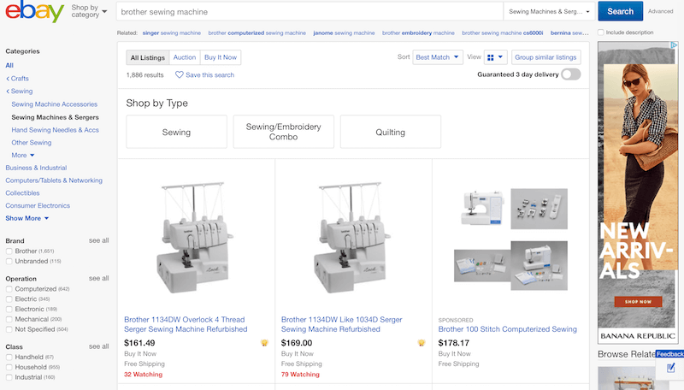Expand the More sewing subcategories
The height and width of the screenshot is (390, 684).
pyautogui.click(x=23, y=156)
